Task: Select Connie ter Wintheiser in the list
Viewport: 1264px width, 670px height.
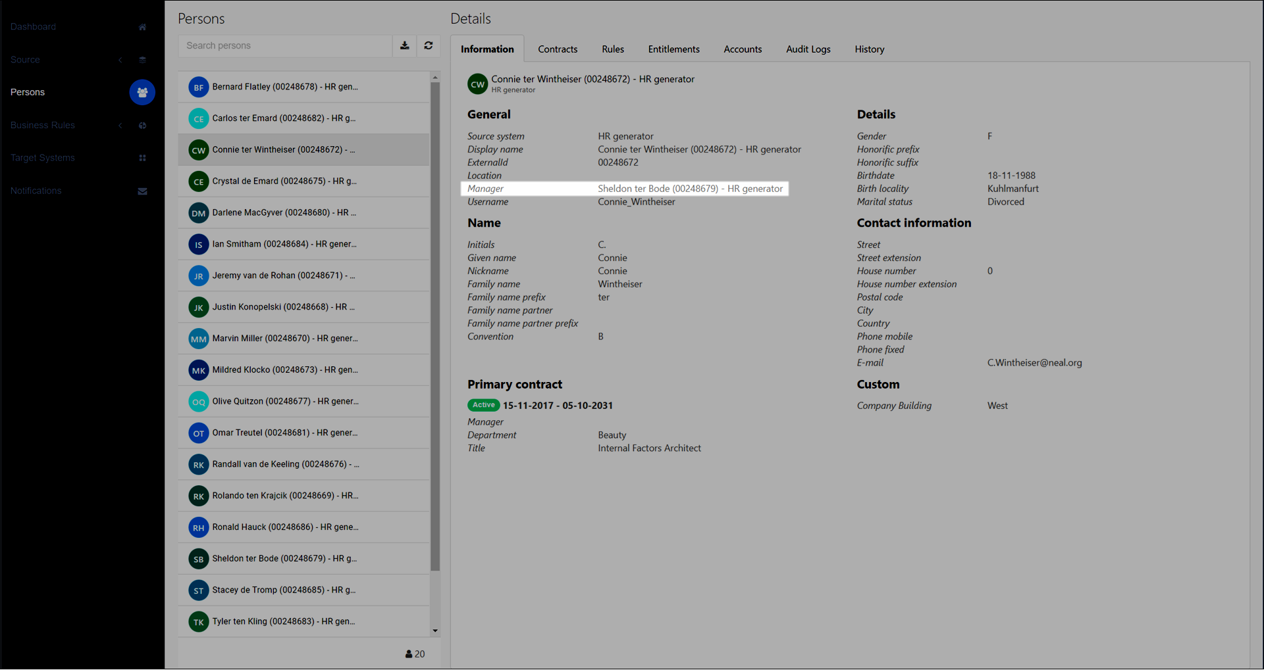Action: pyautogui.click(x=304, y=150)
